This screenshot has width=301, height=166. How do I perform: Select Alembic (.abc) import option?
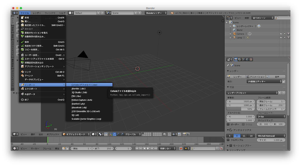point(89,89)
